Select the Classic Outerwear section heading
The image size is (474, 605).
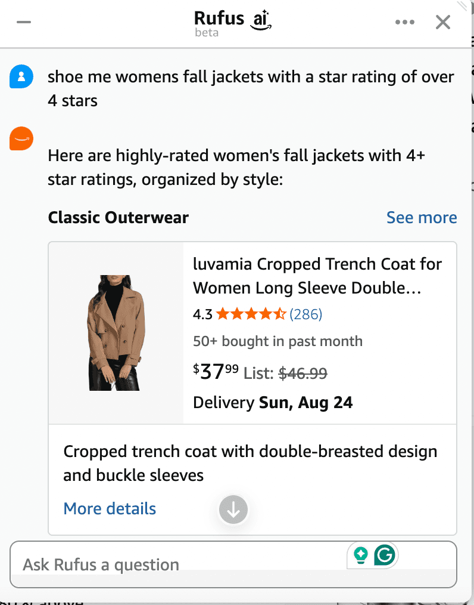[x=118, y=217]
